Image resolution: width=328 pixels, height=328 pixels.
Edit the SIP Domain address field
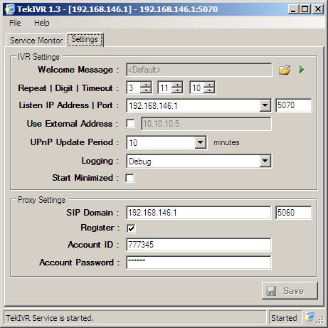pyautogui.click(x=199, y=213)
